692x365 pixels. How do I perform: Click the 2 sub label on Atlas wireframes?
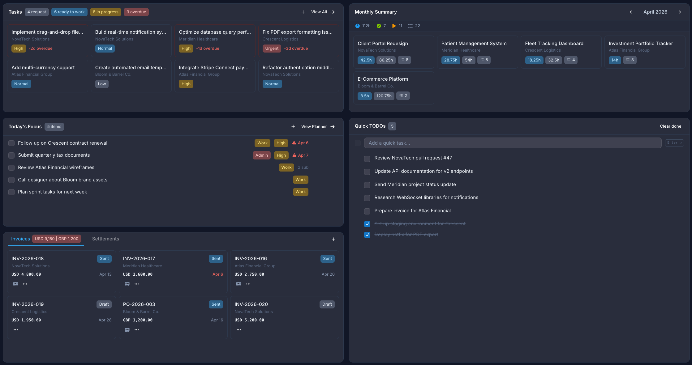pos(303,168)
